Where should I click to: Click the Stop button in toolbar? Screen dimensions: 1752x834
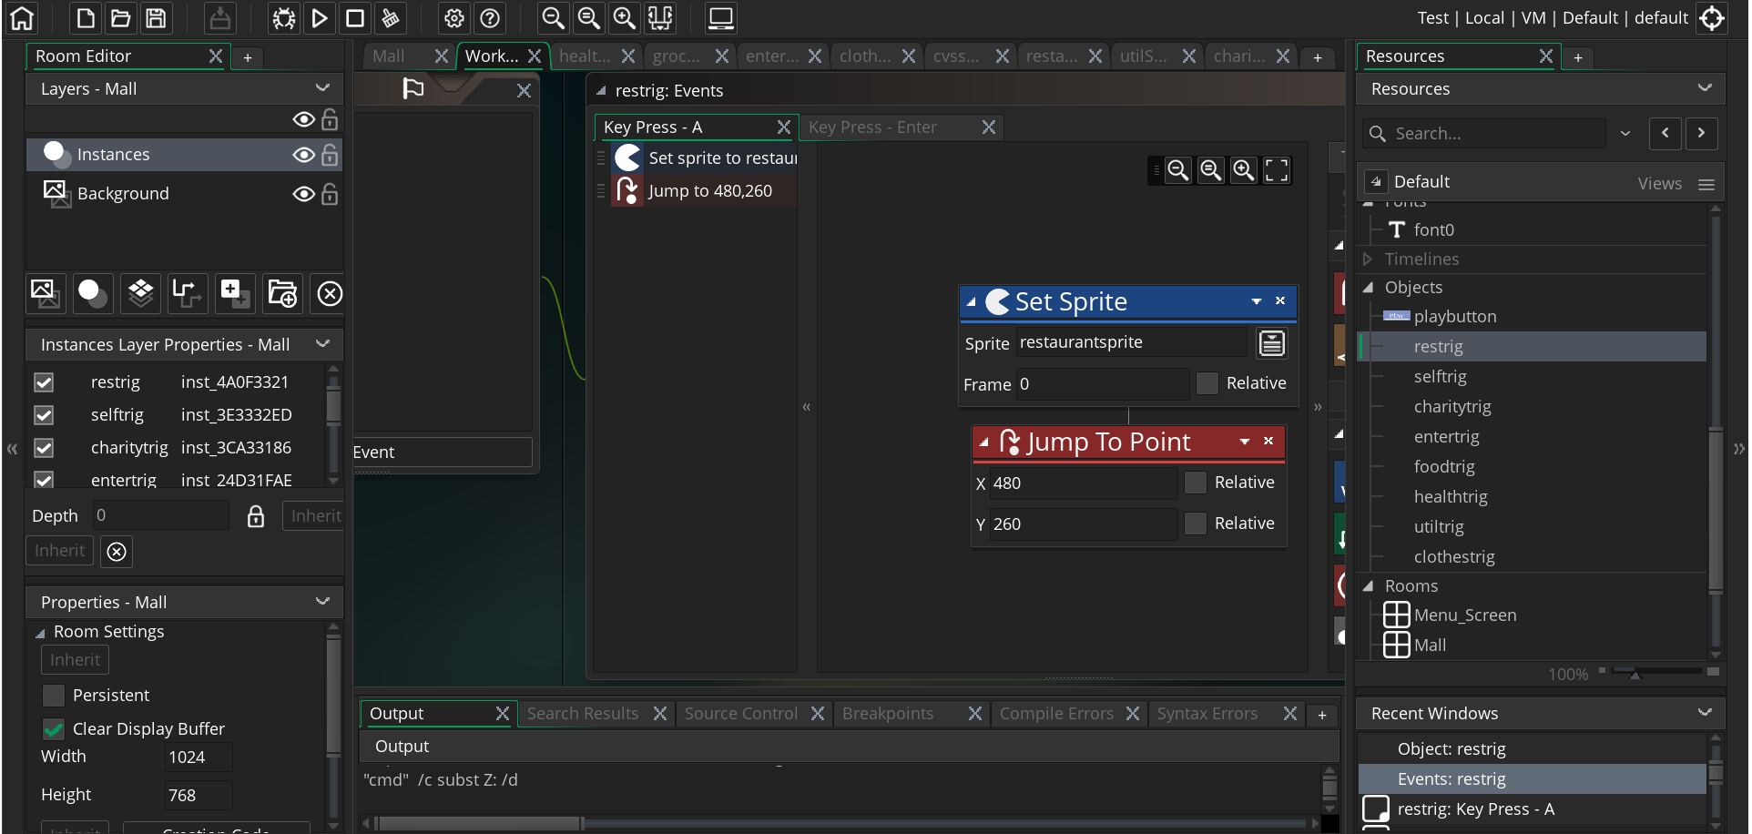355,18
